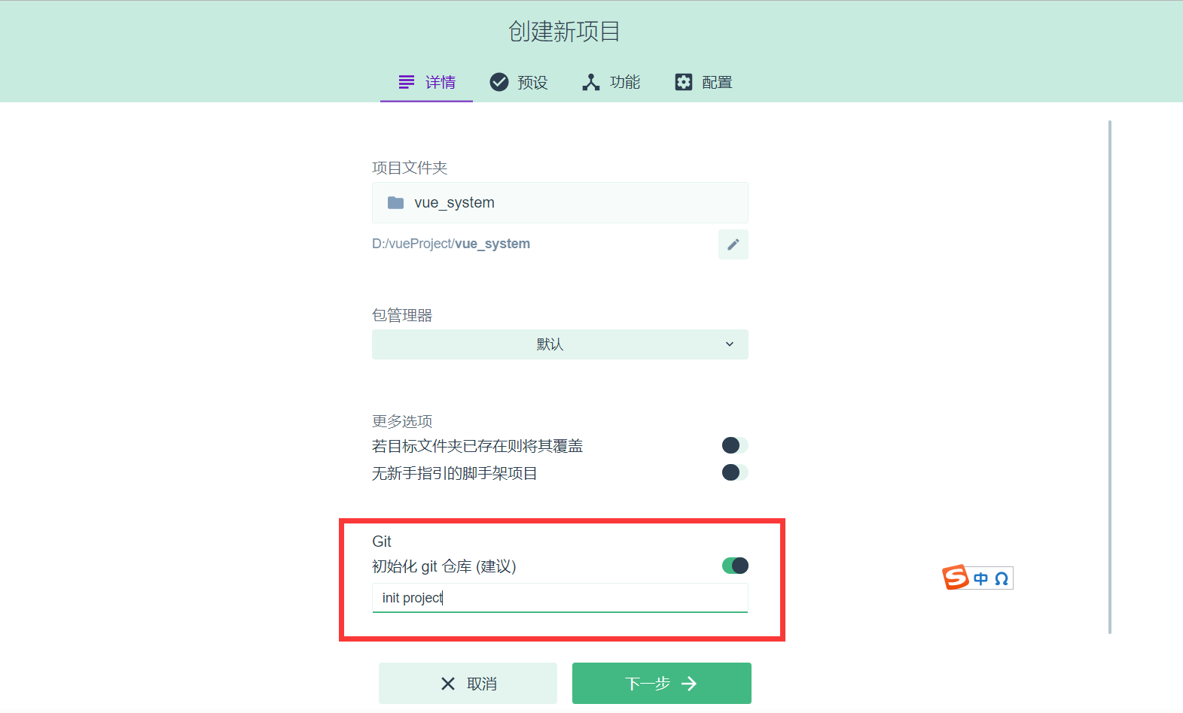Click the Sogou input method S icon

pos(956,578)
